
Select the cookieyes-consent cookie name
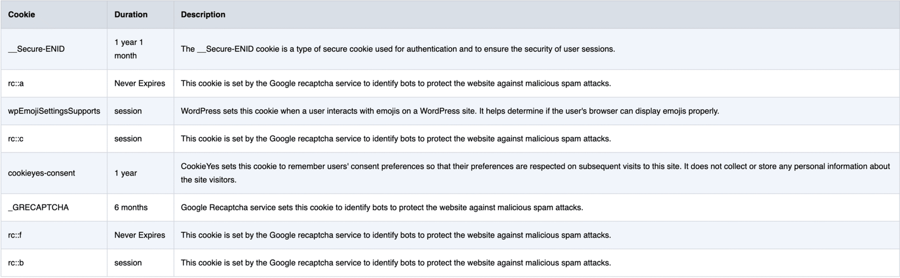click(42, 173)
